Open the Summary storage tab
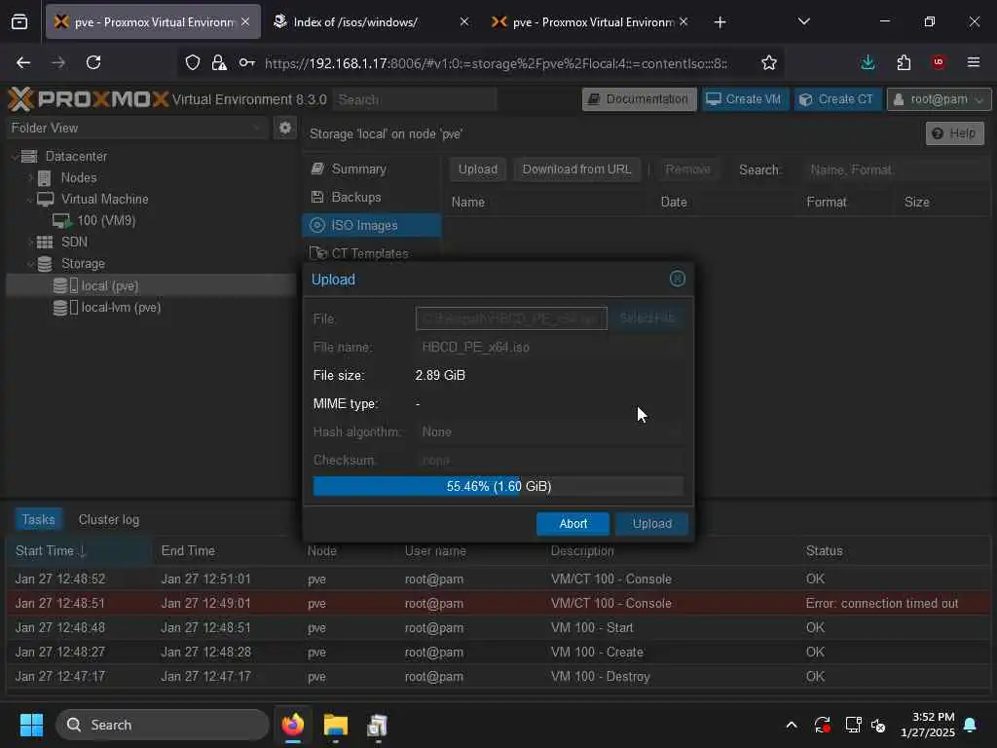Viewport: 997px width, 748px height. tap(371, 169)
